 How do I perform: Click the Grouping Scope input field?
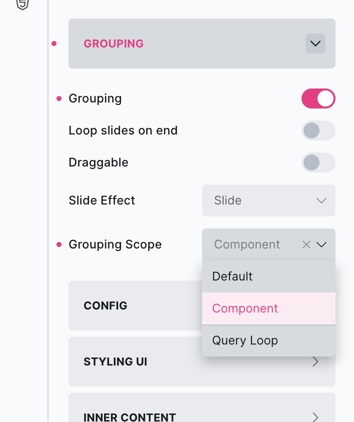[250, 244]
